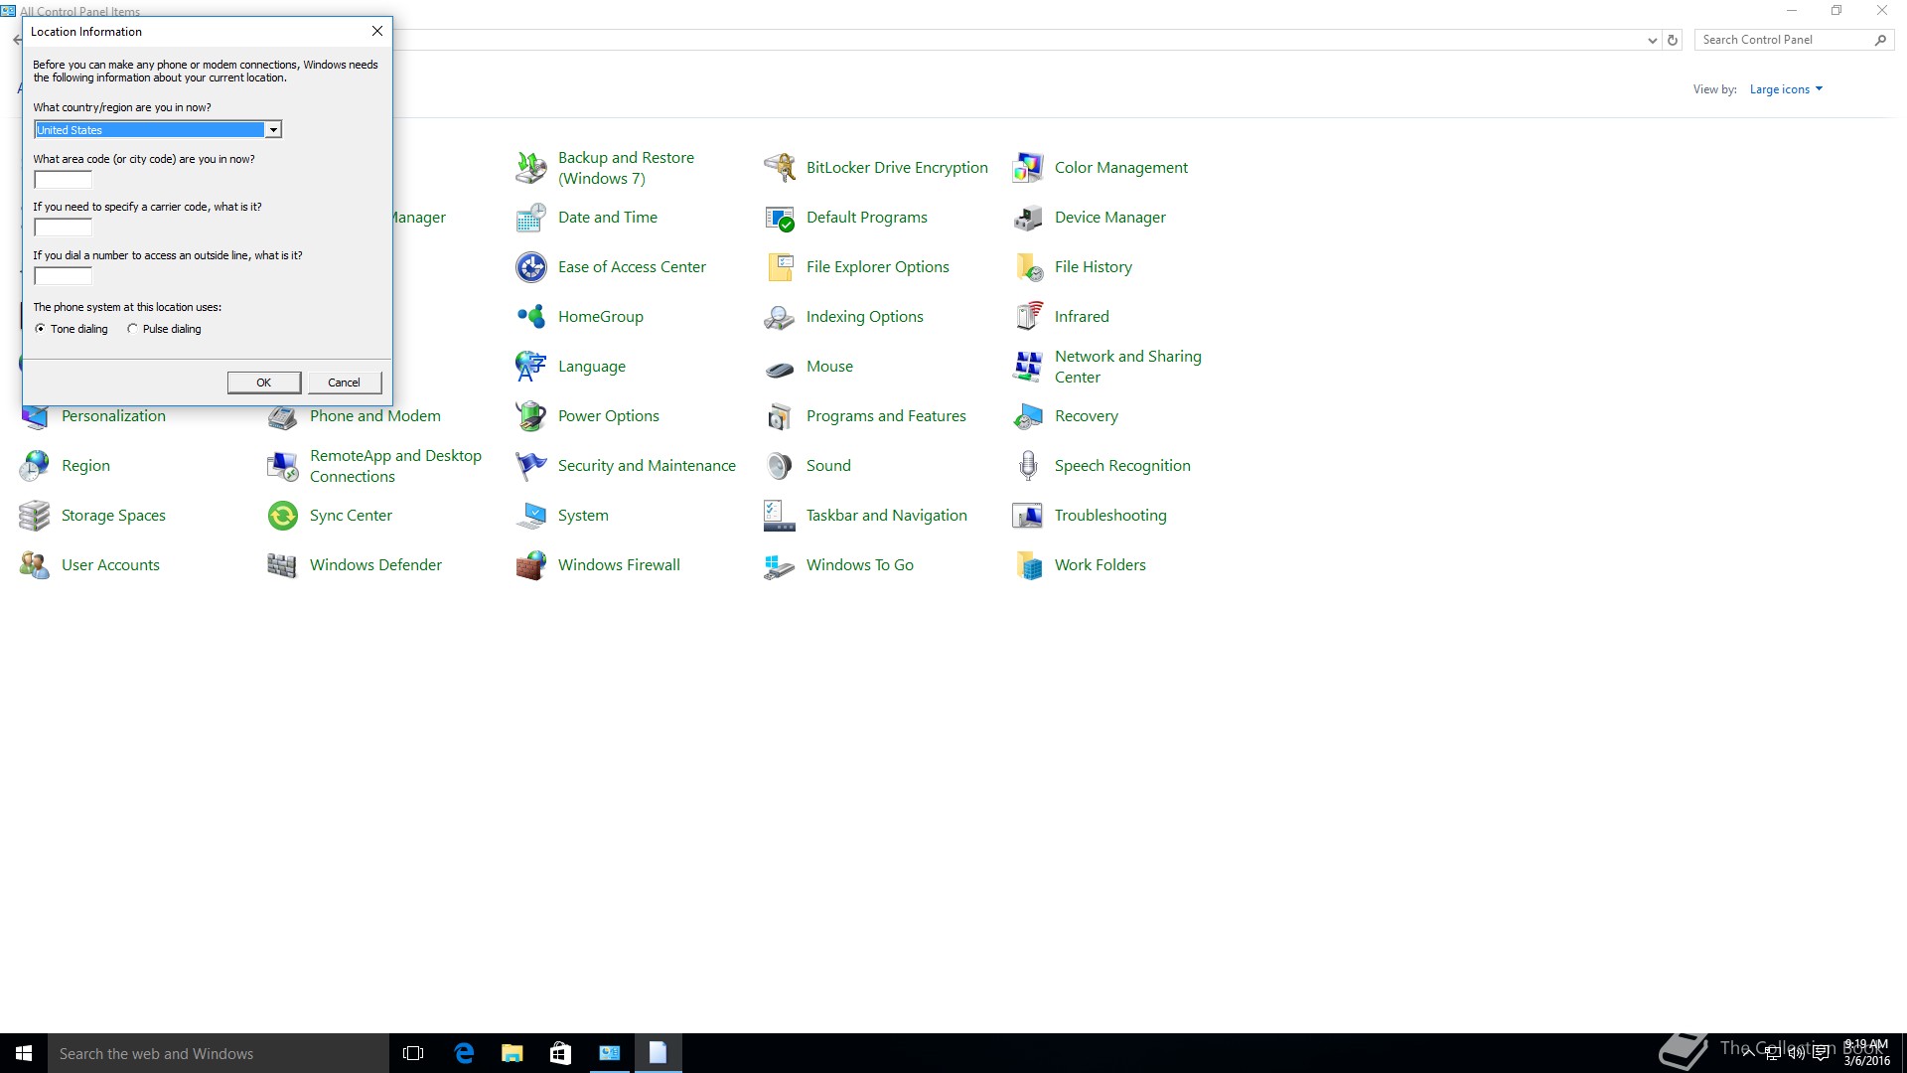This screenshot has width=1907, height=1073.
Task: Click the File History icon
Action: pos(1028,267)
